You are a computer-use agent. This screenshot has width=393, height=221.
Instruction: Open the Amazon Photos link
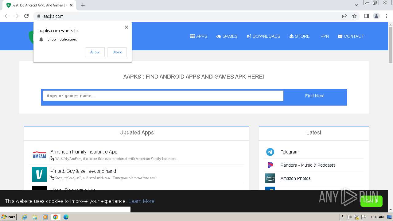click(296, 178)
